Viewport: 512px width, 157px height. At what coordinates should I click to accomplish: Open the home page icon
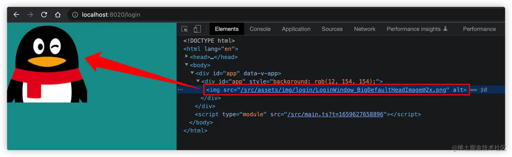point(58,14)
